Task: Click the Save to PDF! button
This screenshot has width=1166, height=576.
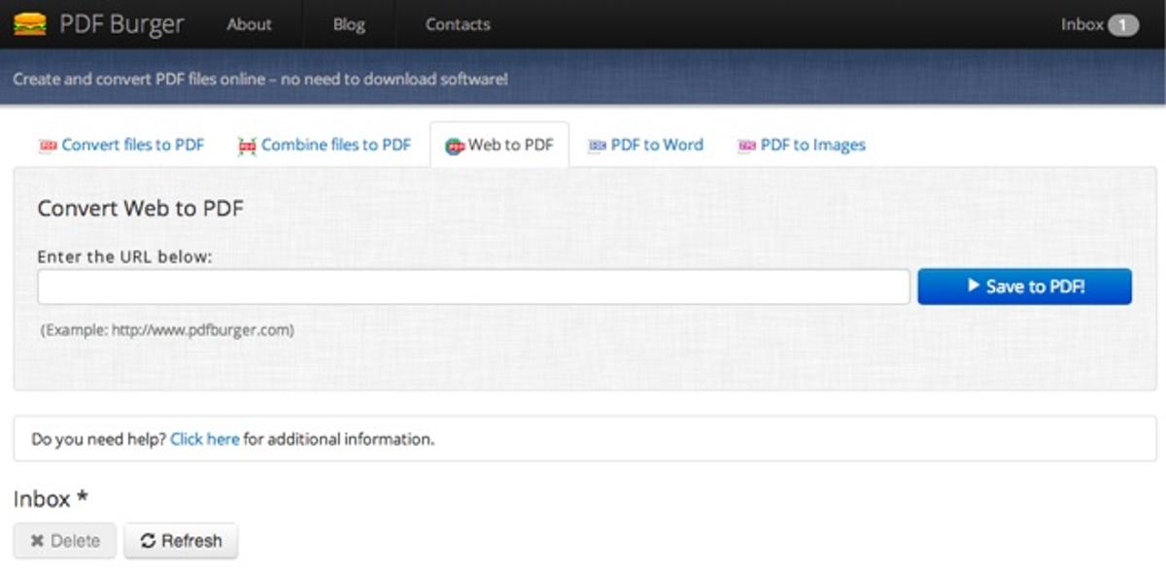Action: click(x=1024, y=287)
